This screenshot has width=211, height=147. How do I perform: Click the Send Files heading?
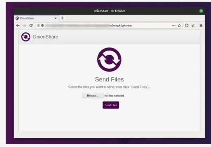(x=109, y=79)
